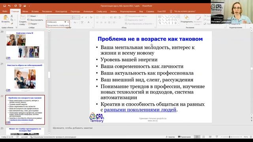Viewport: 253px width, 142px height.
Task: Toggle the Примечания comments pane
Action: 184,137
